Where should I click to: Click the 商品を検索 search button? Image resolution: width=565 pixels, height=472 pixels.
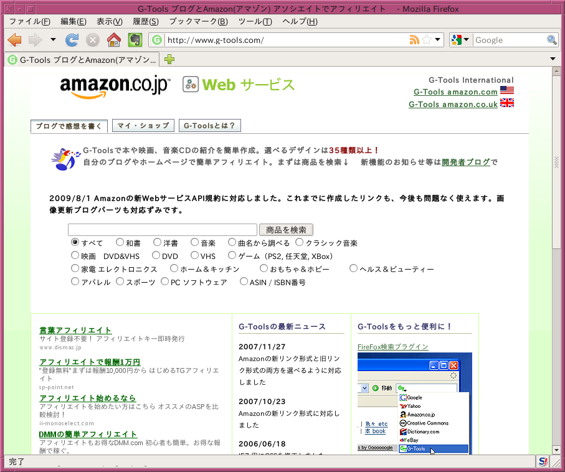tap(286, 230)
